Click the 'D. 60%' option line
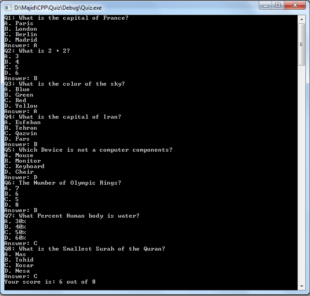310x296 pixels. pos(15,238)
